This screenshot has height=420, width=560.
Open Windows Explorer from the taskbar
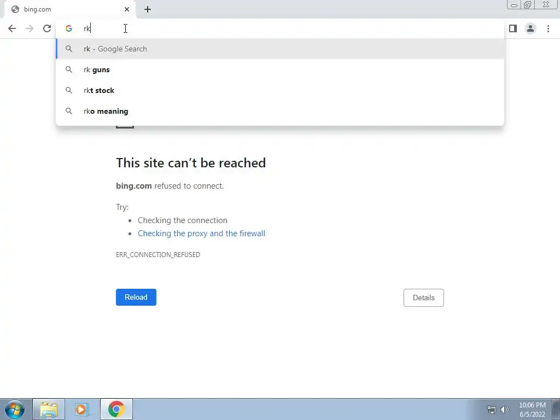(49, 409)
